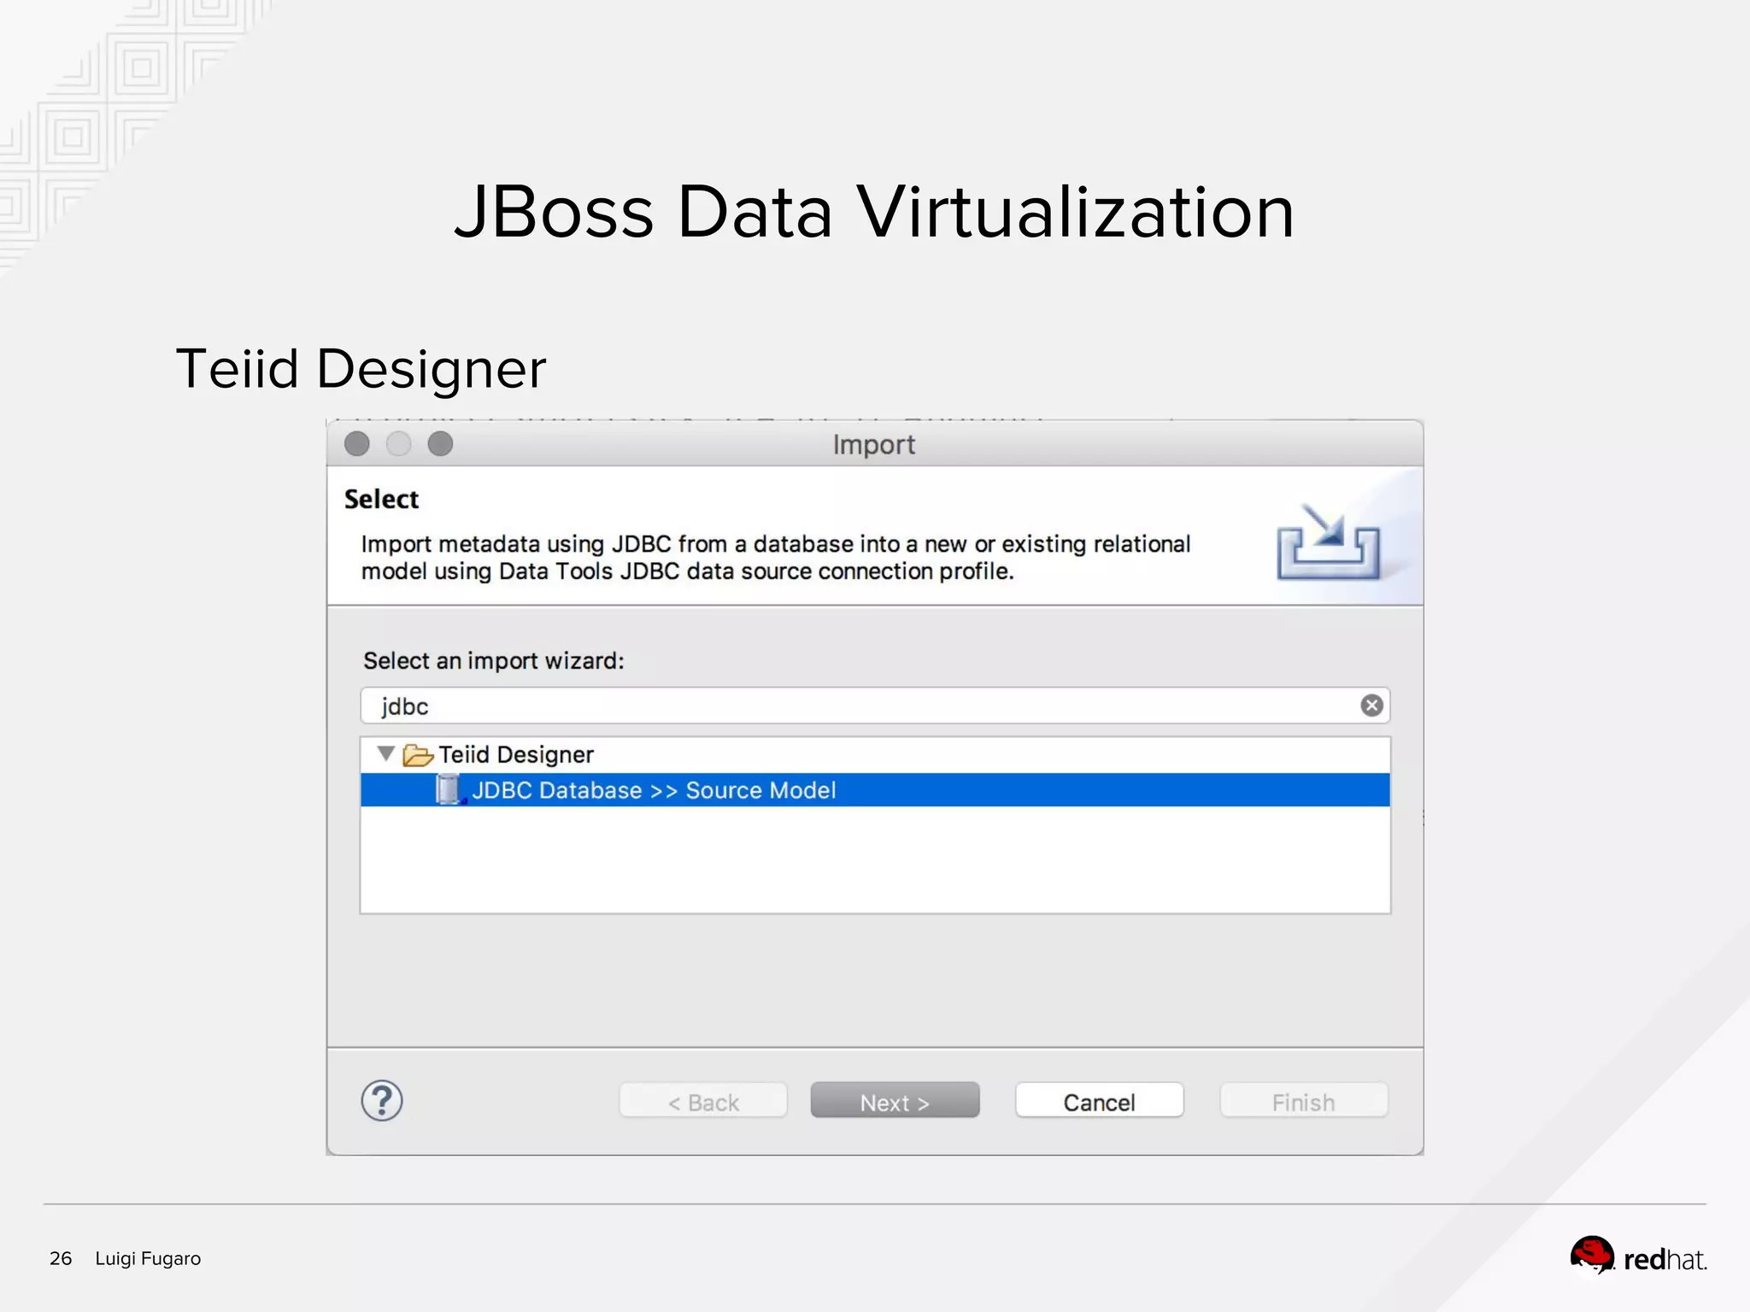
Task: Click the Finish button
Action: [1304, 1101]
